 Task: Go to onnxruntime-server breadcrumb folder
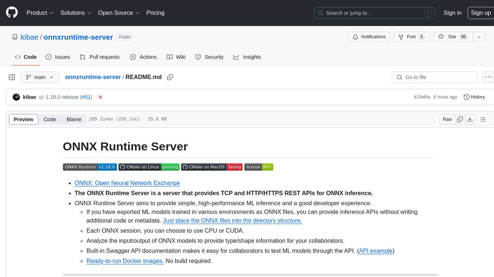coord(93,77)
